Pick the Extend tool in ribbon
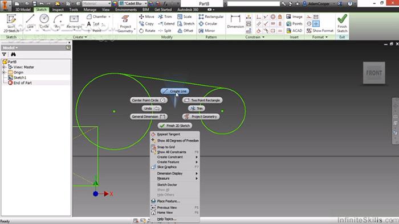Viewport: 399px width, 224px height. [166, 23]
